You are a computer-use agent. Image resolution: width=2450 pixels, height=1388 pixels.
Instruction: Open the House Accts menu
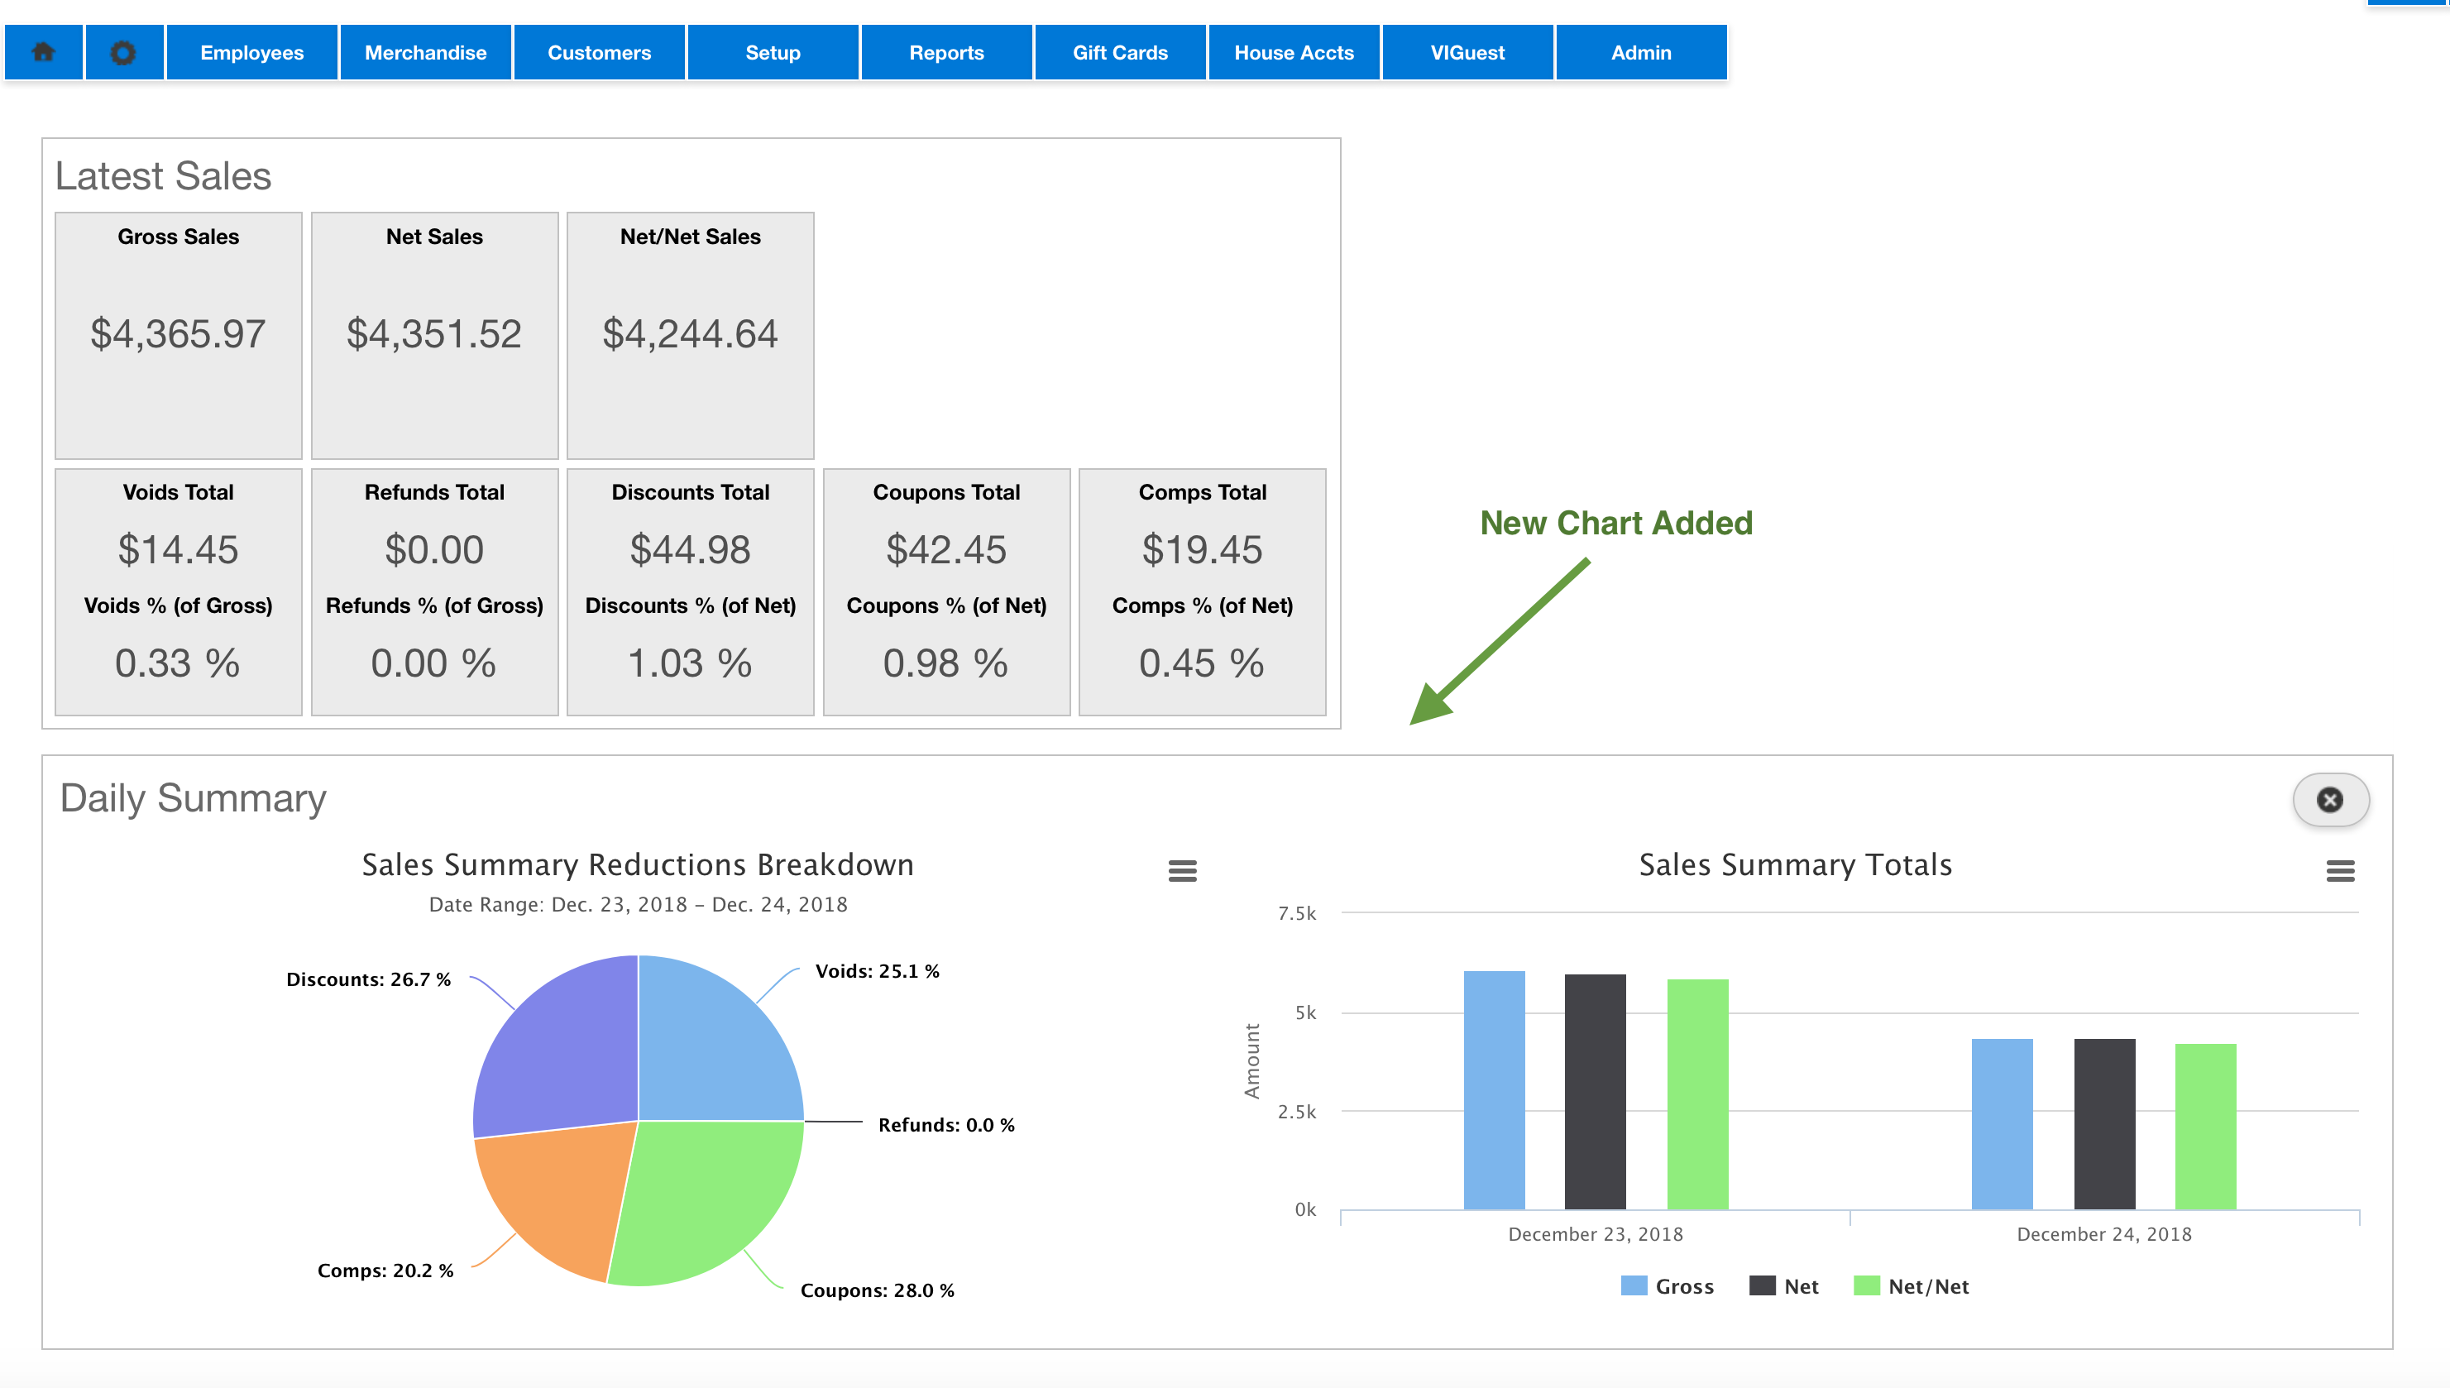coord(1294,52)
